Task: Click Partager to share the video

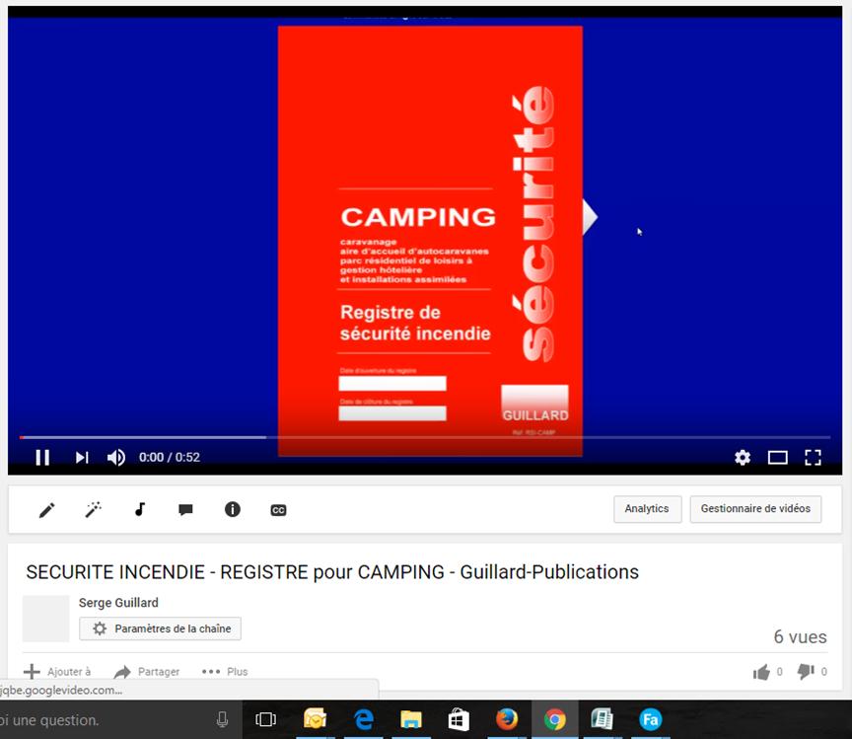Action: click(146, 672)
